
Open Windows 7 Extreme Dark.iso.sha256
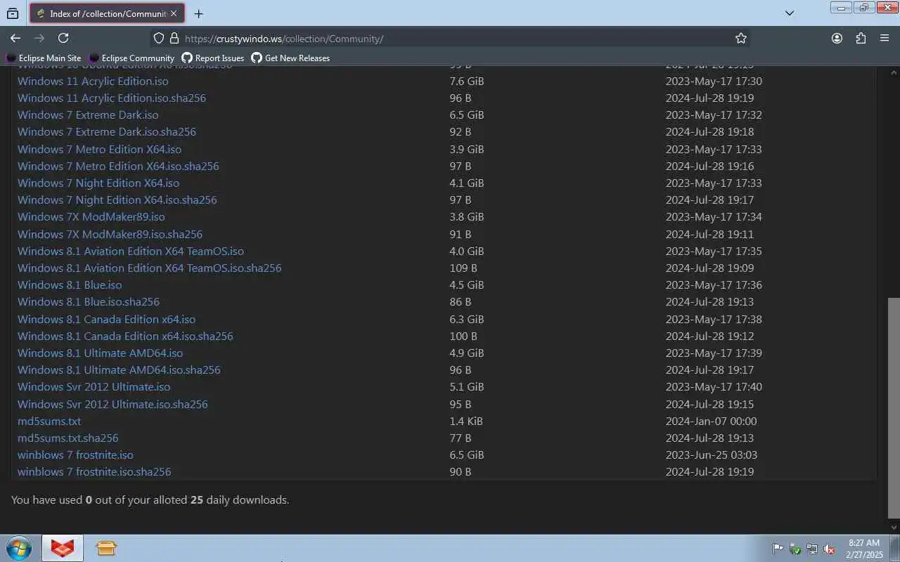(107, 131)
